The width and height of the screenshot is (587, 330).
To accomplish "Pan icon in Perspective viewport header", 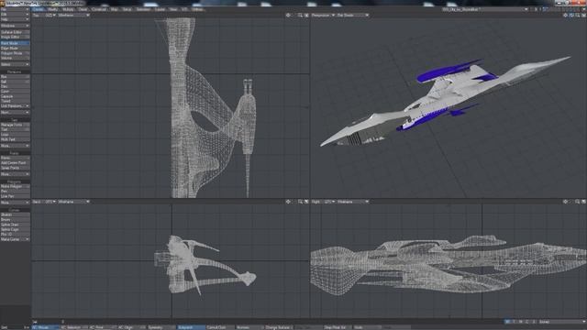I will [565, 16].
